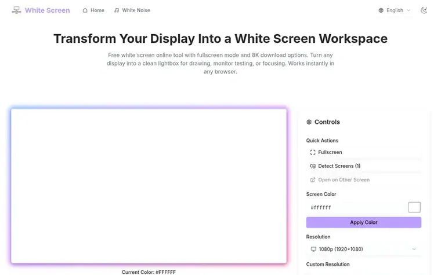This screenshot has height=275, width=441.
Task: Expand the resolution dropdown chevron
Action: click(414, 249)
